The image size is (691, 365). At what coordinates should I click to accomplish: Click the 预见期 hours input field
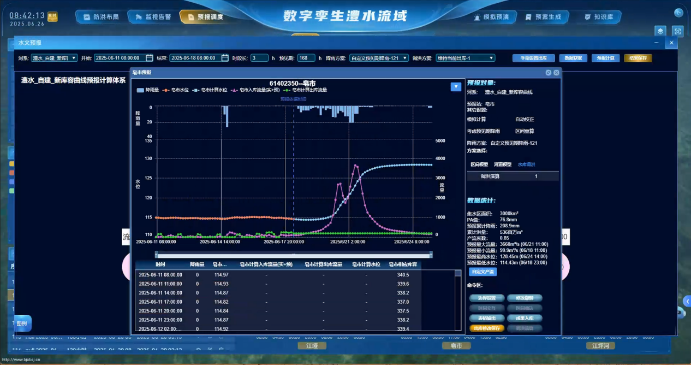click(x=306, y=58)
